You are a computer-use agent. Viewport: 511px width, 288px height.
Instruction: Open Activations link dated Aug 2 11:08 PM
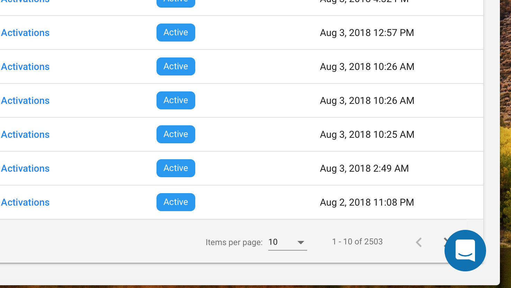pyautogui.click(x=25, y=202)
